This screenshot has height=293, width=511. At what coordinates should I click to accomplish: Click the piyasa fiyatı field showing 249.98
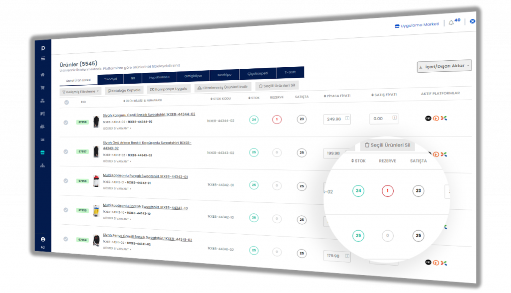coord(333,119)
